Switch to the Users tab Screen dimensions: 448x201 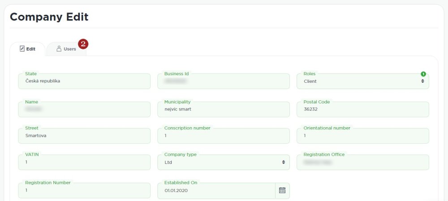[69, 49]
